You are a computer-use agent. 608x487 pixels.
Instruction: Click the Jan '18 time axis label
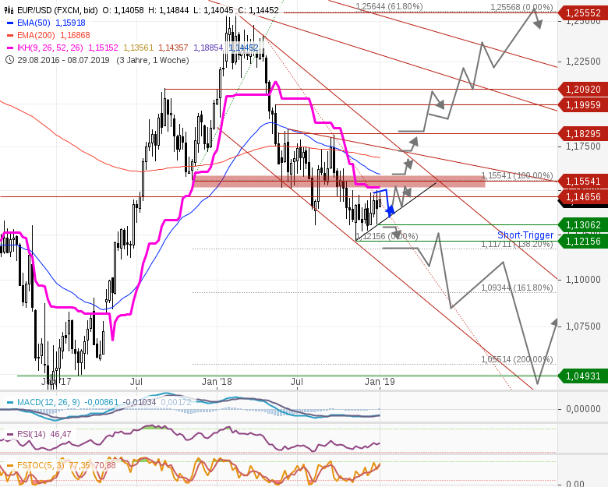[217, 382]
